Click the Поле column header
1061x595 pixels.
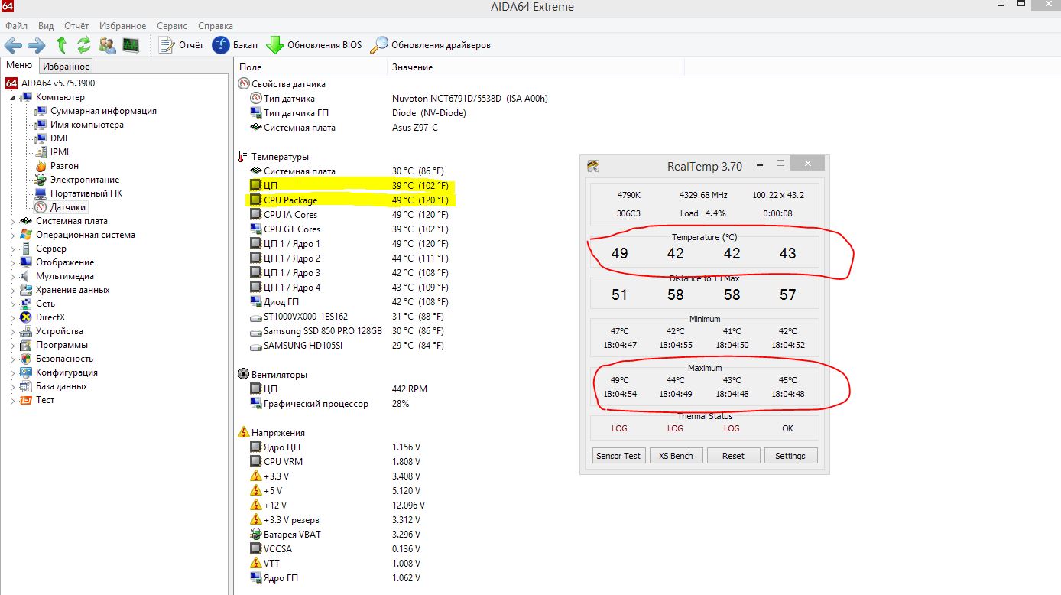(310, 67)
